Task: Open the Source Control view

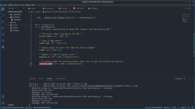Action: point(3,22)
